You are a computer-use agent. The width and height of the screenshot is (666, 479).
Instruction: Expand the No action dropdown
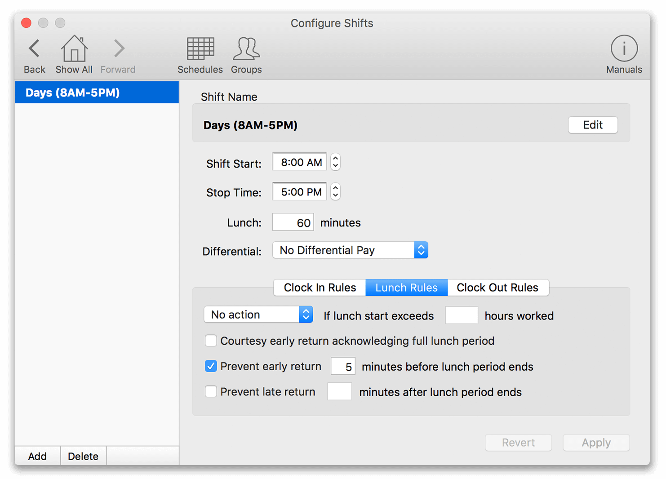tap(258, 315)
